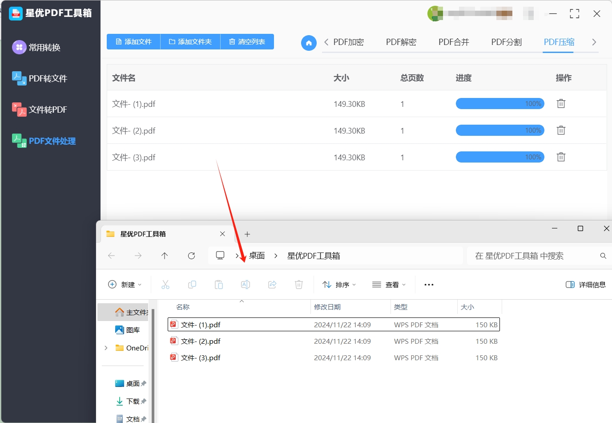
Task: Click the Delete trash icon in Explorer toolbar
Action: click(x=299, y=285)
